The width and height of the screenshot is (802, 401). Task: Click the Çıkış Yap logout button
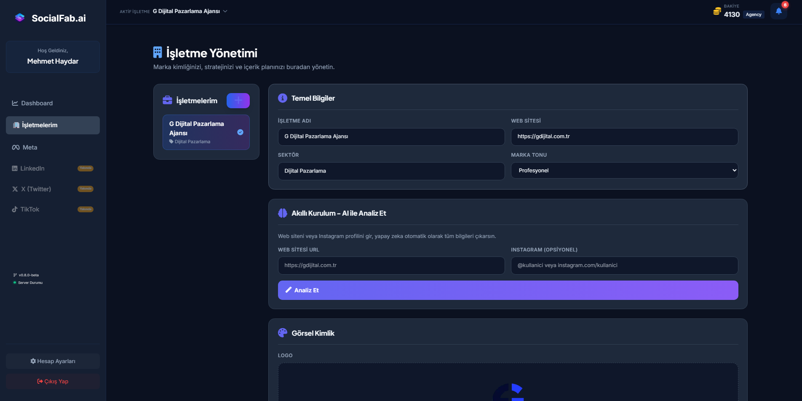tap(53, 382)
